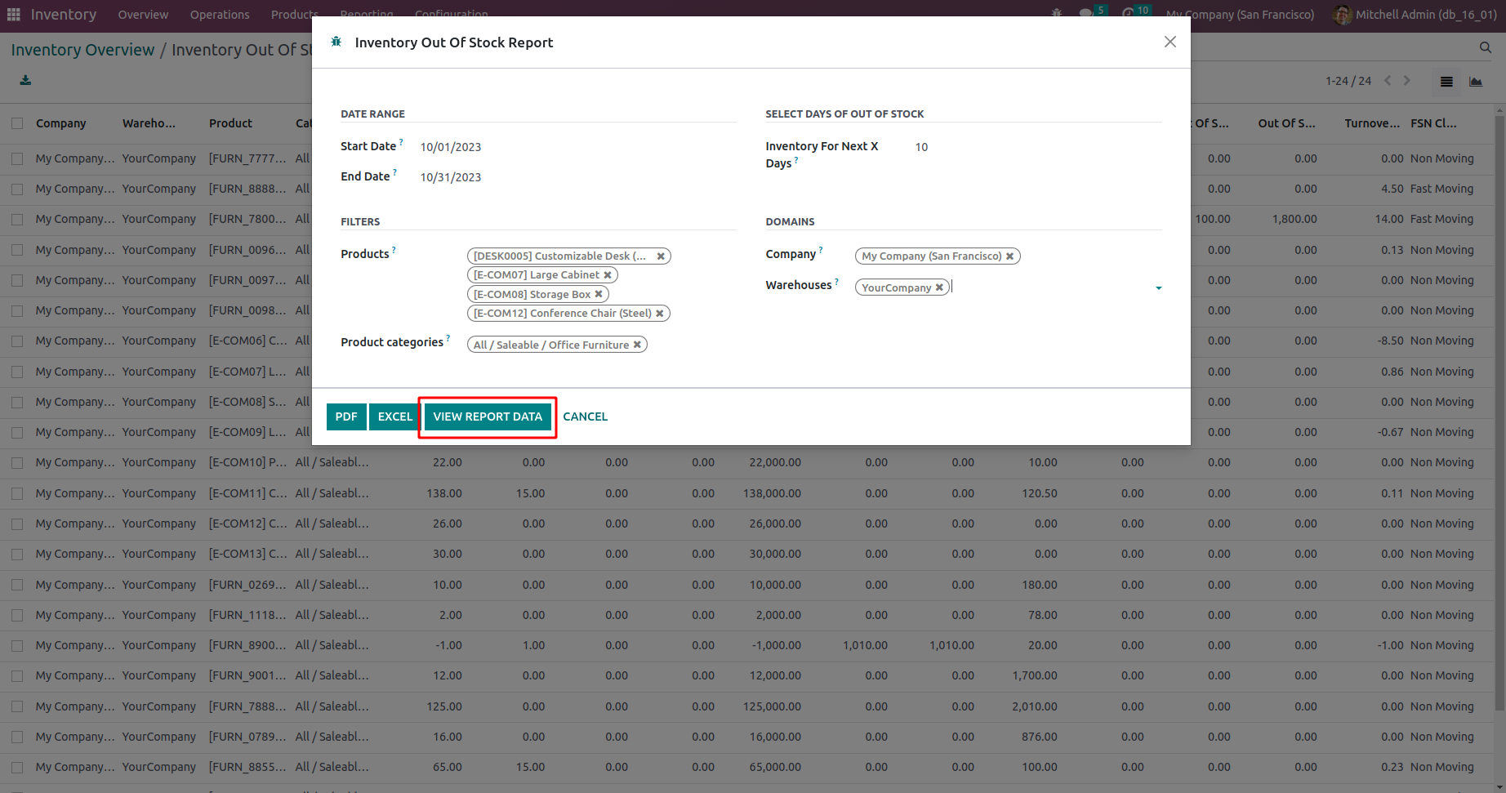This screenshot has width=1506, height=793.
Task: Open the apps grid menu icon
Action: click(x=13, y=15)
